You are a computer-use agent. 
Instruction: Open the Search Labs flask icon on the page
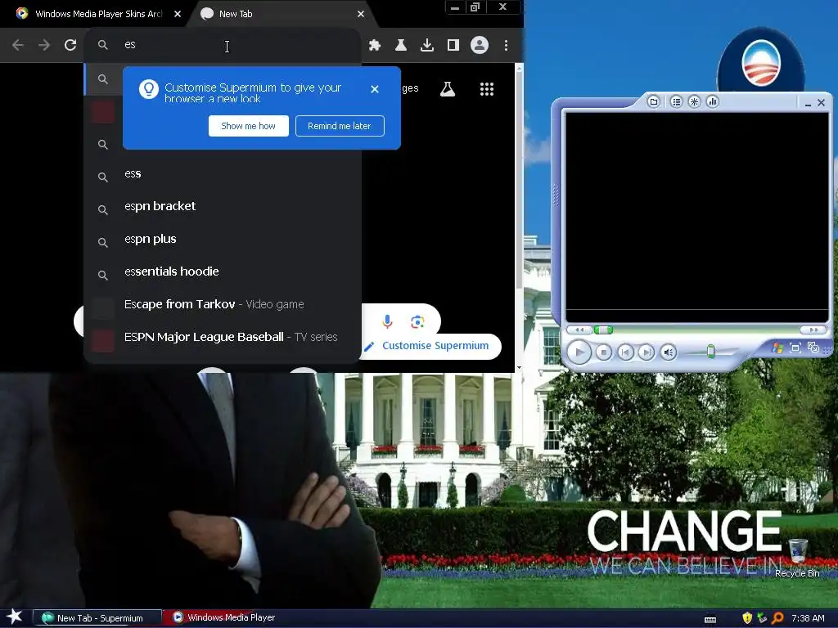click(448, 89)
